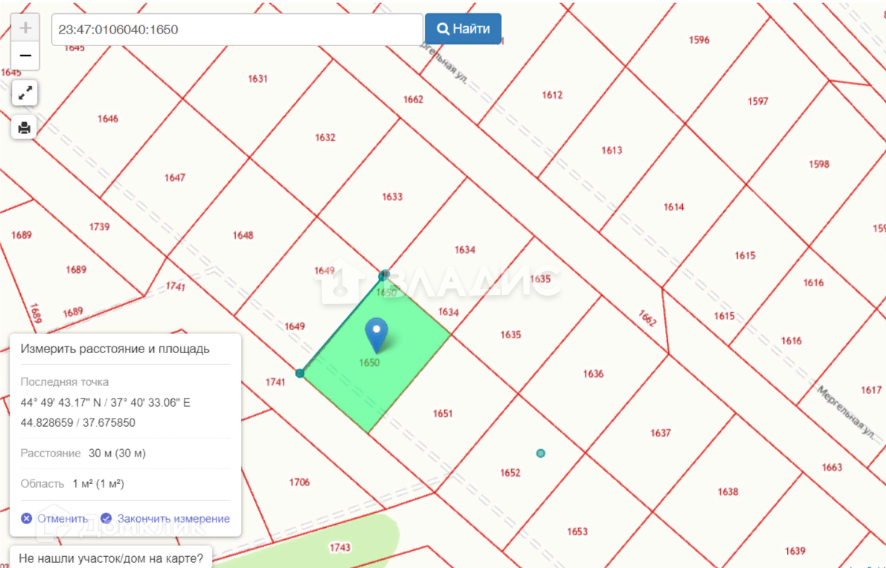Click the Измерить расстояние и площадь heading
The width and height of the screenshot is (886, 568).
[115, 349]
